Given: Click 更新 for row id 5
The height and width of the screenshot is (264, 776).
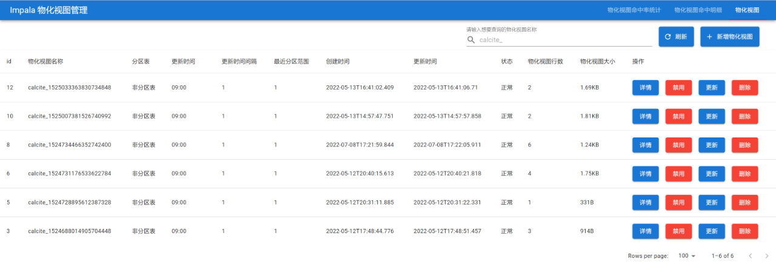Looking at the screenshot, I should click(x=712, y=202).
